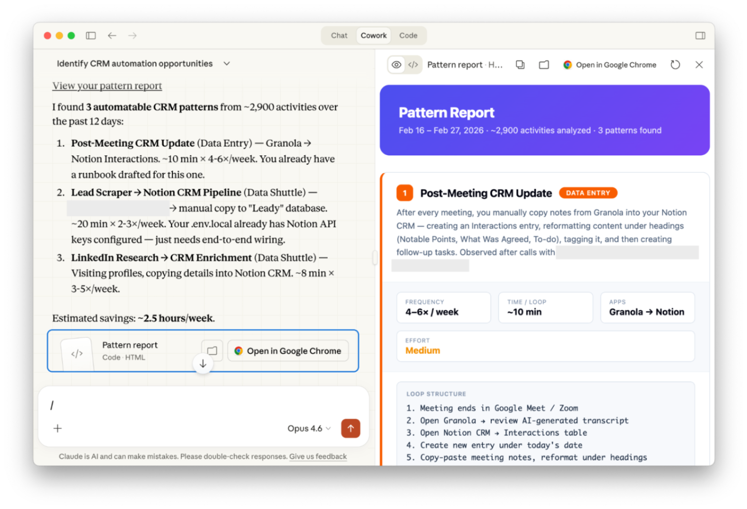Image resolution: width=747 pixels, height=509 pixels.
Task: Click the 'LOOP STRUCTURE' label
Action: pyautogui.click(x=436, y=394)
